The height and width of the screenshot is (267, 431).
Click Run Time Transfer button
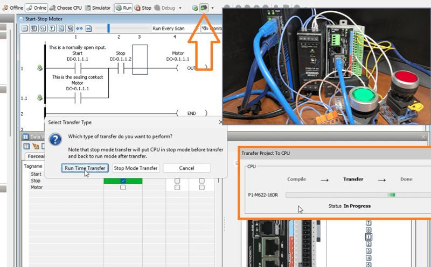(x=85, y=168)
